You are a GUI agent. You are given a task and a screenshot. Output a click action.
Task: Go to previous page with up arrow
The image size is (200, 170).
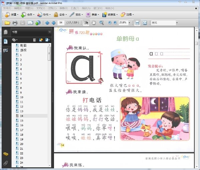(47, 23)
